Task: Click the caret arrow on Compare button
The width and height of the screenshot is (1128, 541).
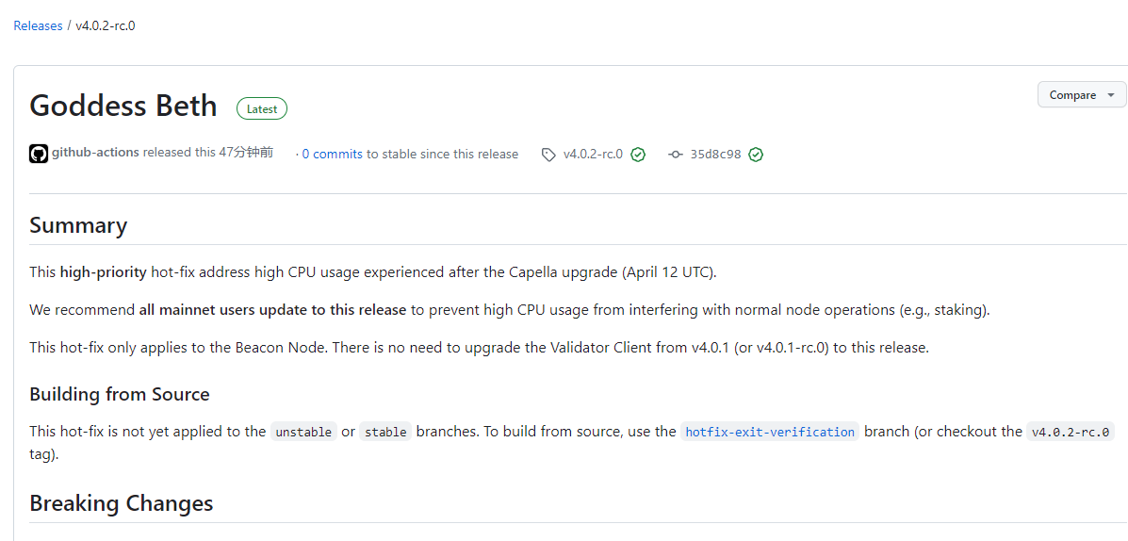Action: 1110,95
